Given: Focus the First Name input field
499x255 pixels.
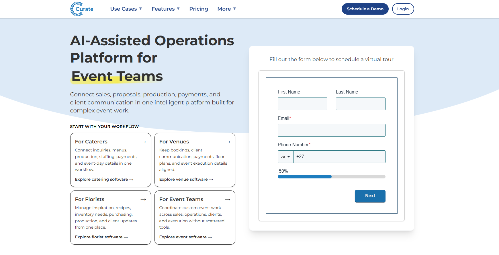Looking at the screenshot, I should (302, 104).
